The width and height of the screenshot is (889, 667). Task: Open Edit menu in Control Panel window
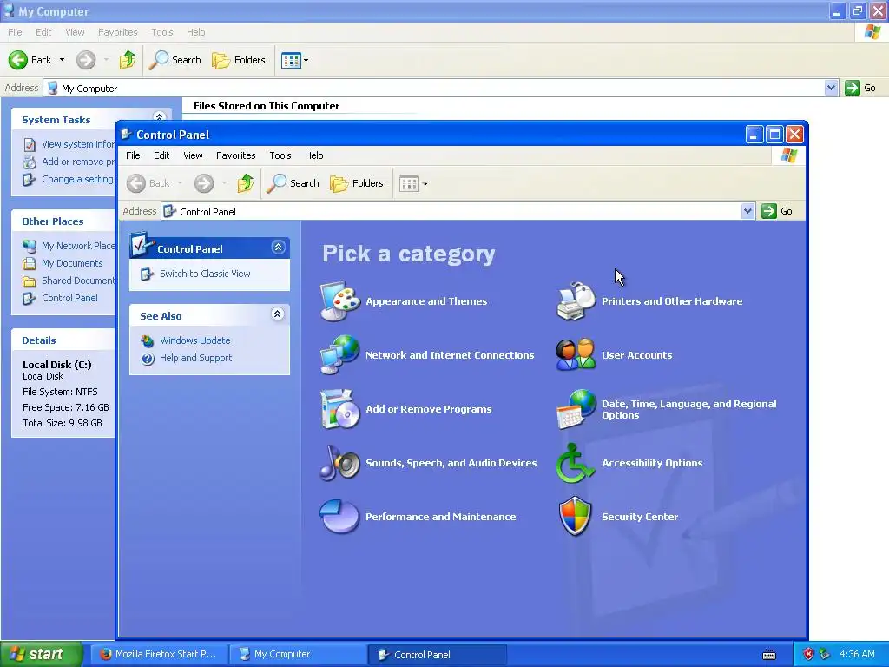point(161,155)
